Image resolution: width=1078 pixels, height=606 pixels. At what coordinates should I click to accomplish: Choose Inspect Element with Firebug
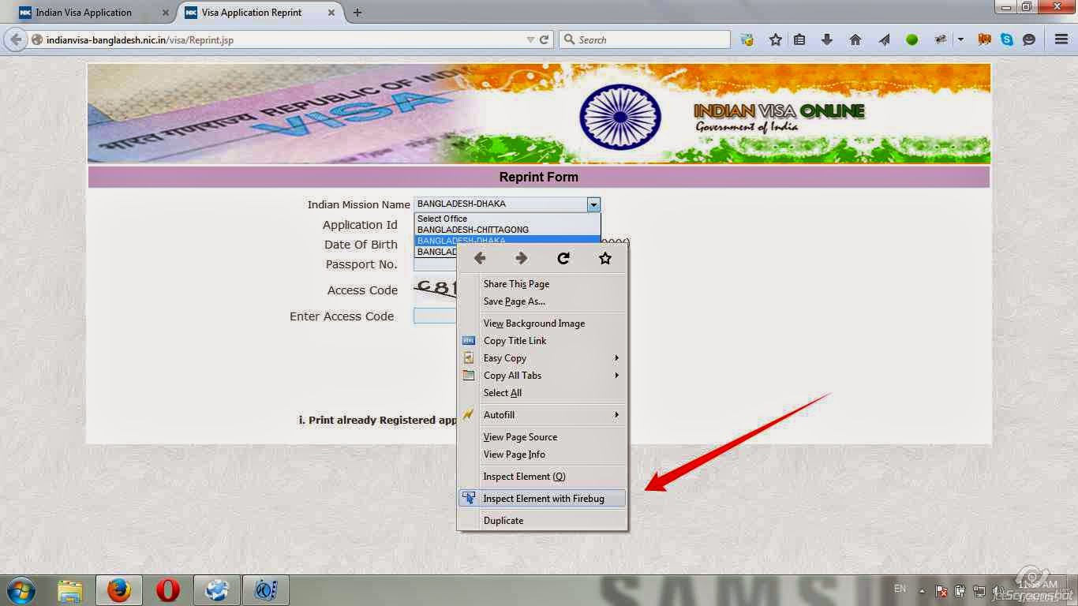tap(543, 499)
